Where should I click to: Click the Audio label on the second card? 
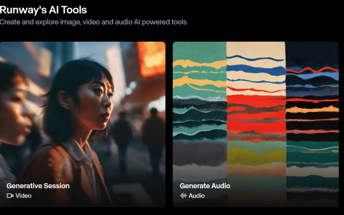197,196
